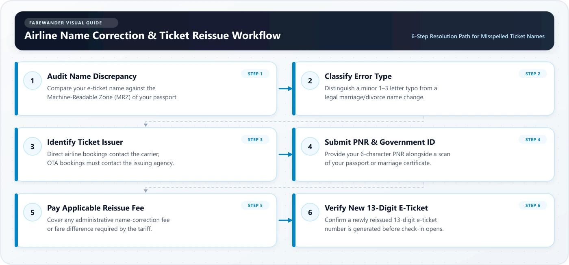Click the Machine-Readable Zone (MRZ) description line
569x265 pixels.
pos(112,97)
